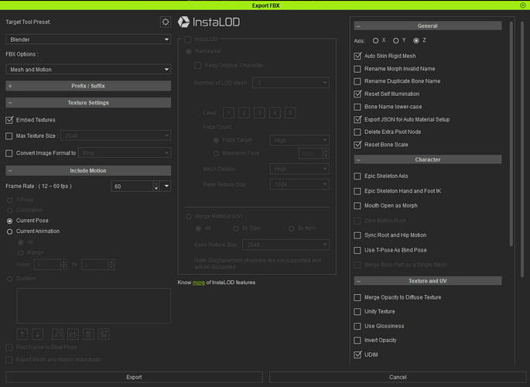This screenshot has height=387, width=530.
Task: Enable Delete Extra Pivot Node
Action: click(357, 132)
